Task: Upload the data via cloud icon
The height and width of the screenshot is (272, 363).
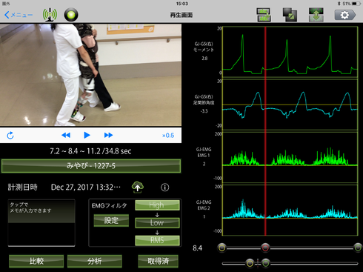Action: pos(138,187)
